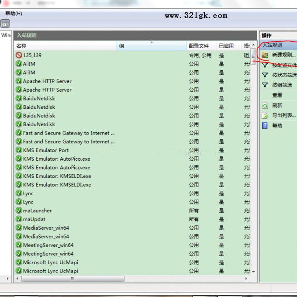Click 导出列表... in the actions pane
Screen dimensions: 297x297
tap(284, 115)
